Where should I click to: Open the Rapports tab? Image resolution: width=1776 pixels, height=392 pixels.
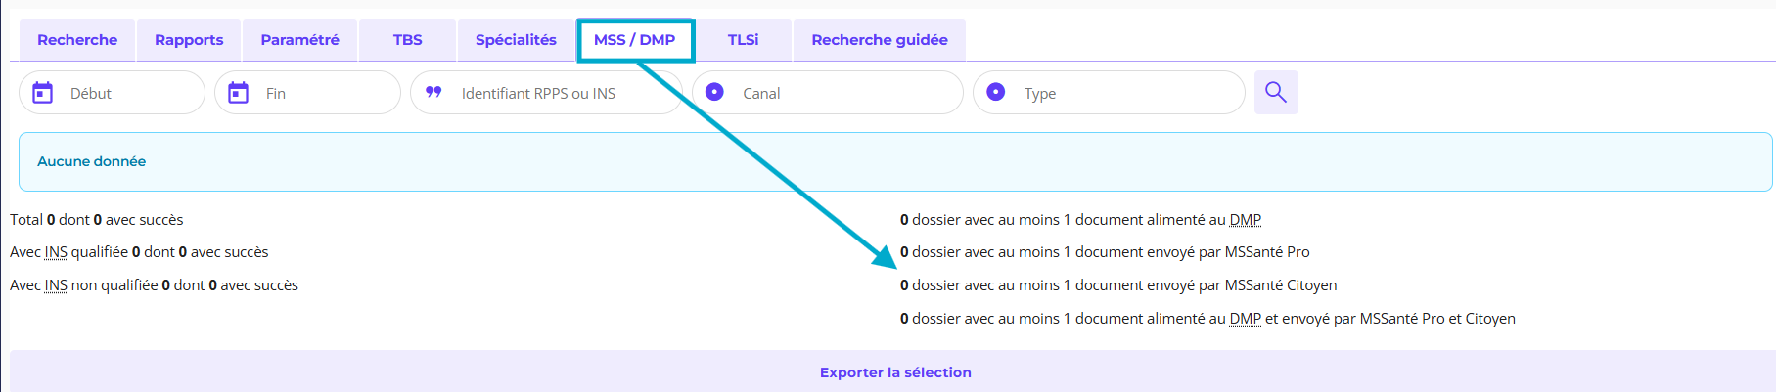click(189, 40)
